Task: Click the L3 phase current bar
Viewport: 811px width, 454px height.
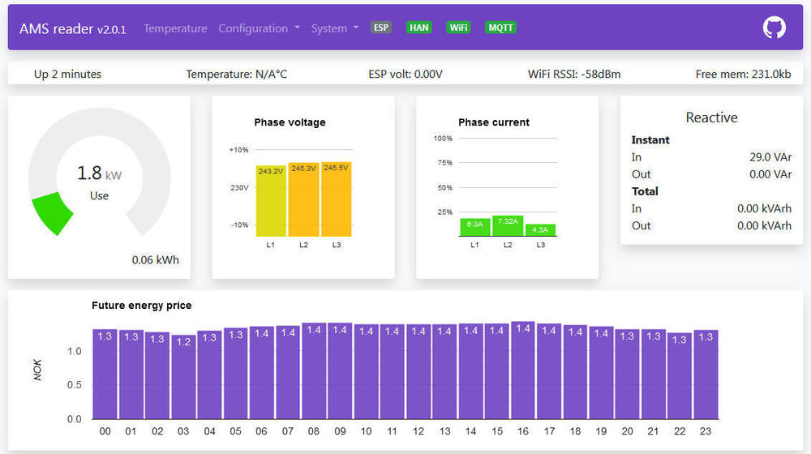Action: tap(540, 230)
